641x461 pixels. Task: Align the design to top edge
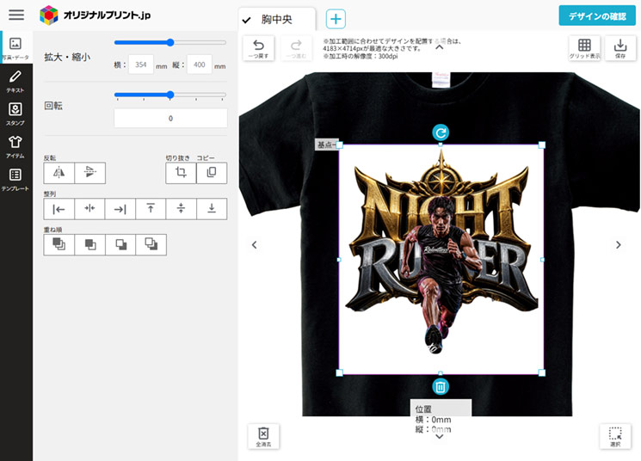coord(151,209)
